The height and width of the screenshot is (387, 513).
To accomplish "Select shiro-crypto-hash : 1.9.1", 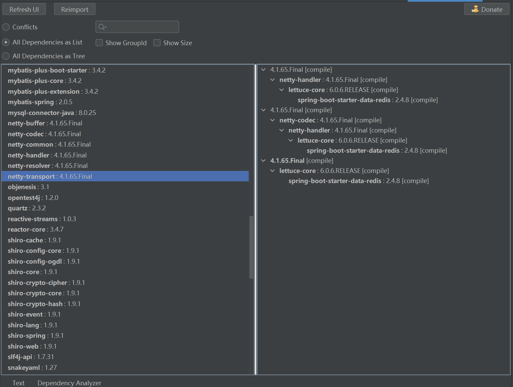I will [x=125, y=304].
